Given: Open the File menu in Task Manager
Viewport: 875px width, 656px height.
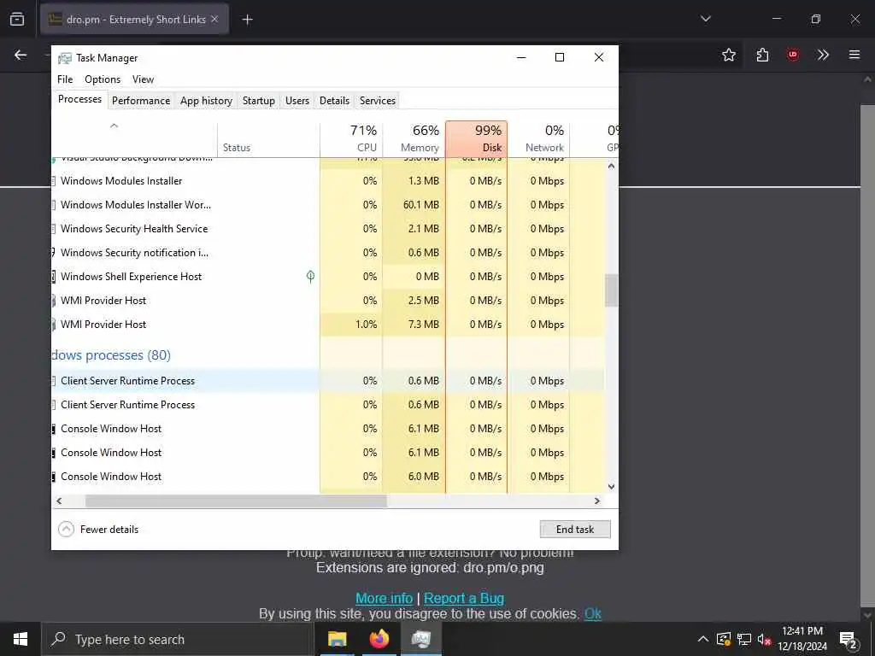Looking at the screenshot, I should click(65, 79).
